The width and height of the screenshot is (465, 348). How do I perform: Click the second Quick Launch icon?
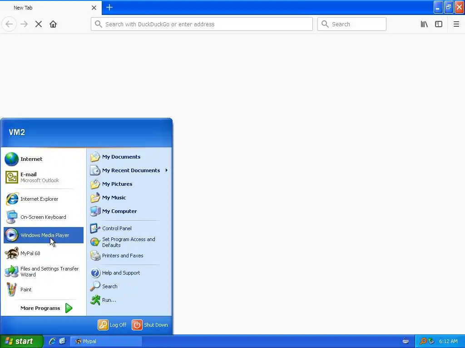pyautogui.click(x=62, y=341)
